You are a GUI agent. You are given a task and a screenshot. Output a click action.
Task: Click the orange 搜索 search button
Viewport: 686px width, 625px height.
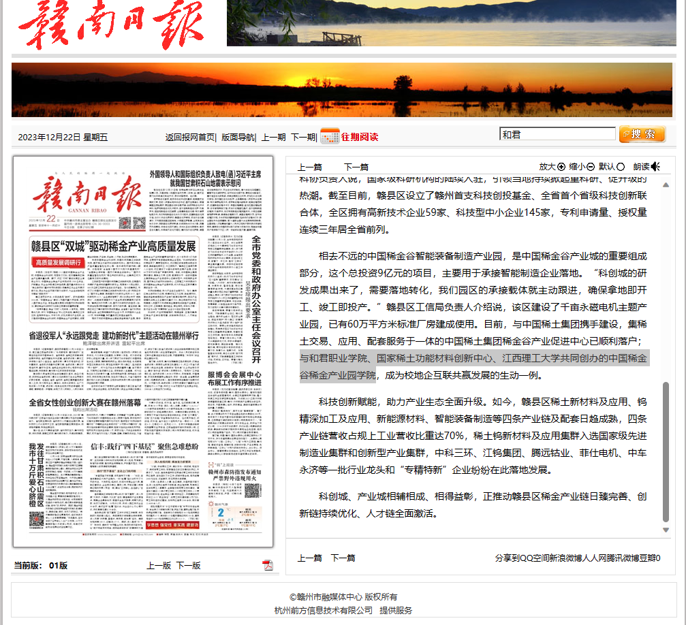point(642,134)
